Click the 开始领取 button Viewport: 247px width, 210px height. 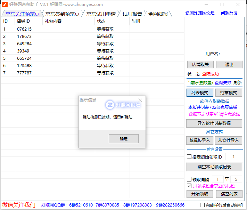click(x=200, y=194)
